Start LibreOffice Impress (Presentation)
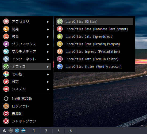 tap(94, 51)
